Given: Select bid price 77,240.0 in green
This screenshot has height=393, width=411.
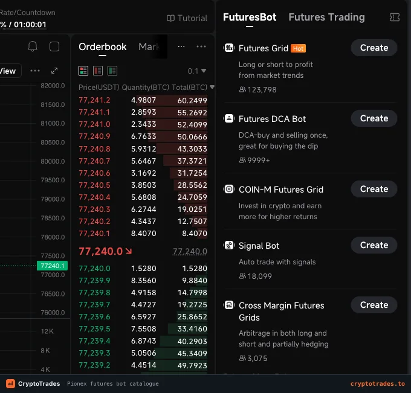Looking at the screenshot, I should click(94, 269).
